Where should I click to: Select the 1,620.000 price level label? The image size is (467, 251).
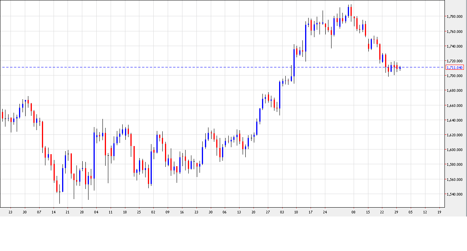point(455,135)
